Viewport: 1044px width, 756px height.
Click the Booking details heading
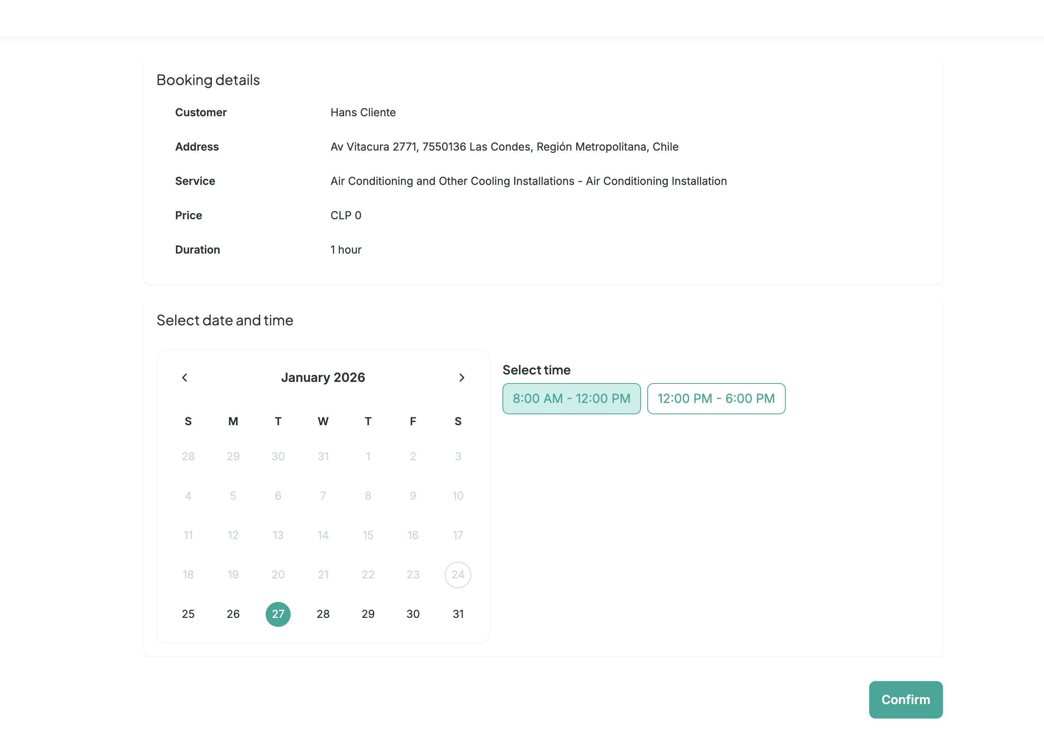[x=208, y=80]
